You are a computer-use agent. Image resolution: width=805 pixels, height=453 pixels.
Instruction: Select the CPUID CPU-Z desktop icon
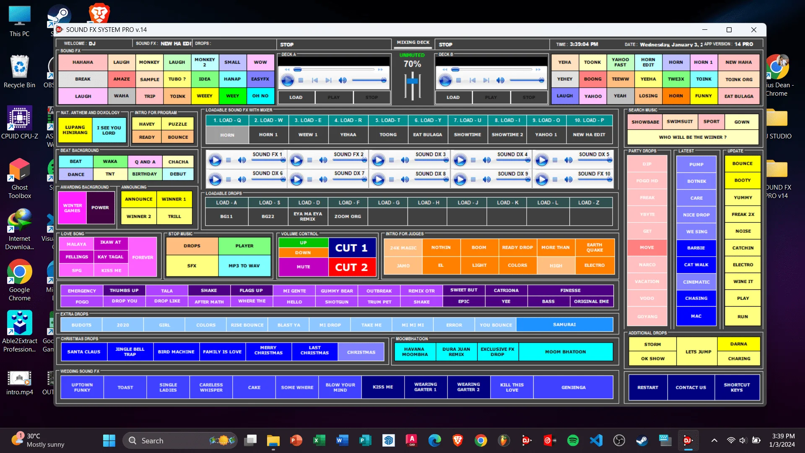[20, 122]
